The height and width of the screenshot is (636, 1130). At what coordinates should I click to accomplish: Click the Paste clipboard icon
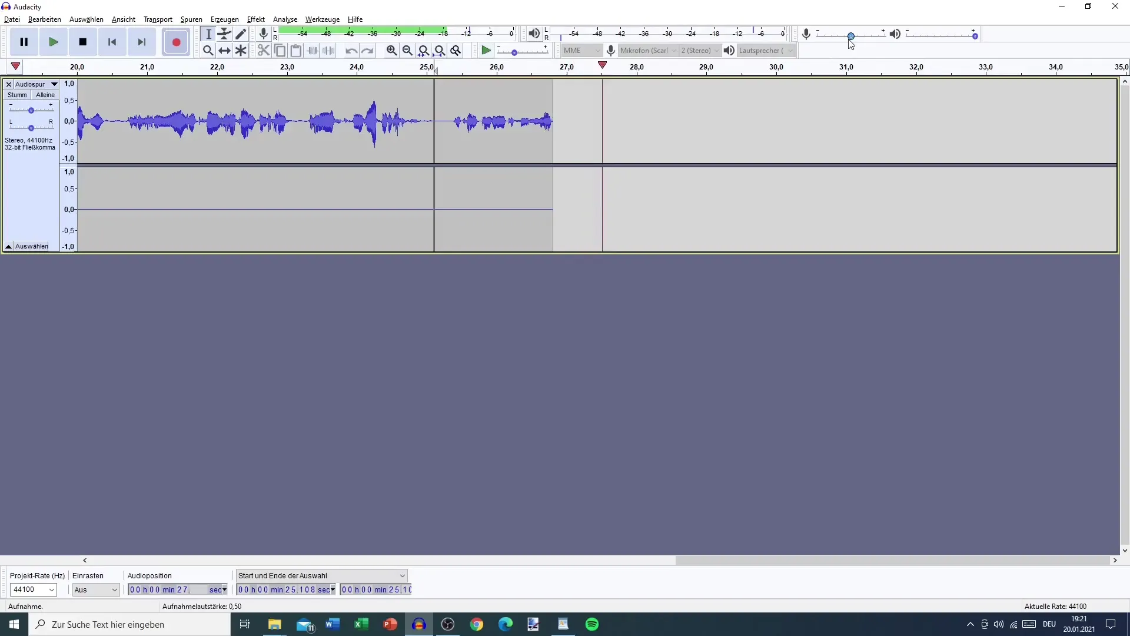click(296, 51)
